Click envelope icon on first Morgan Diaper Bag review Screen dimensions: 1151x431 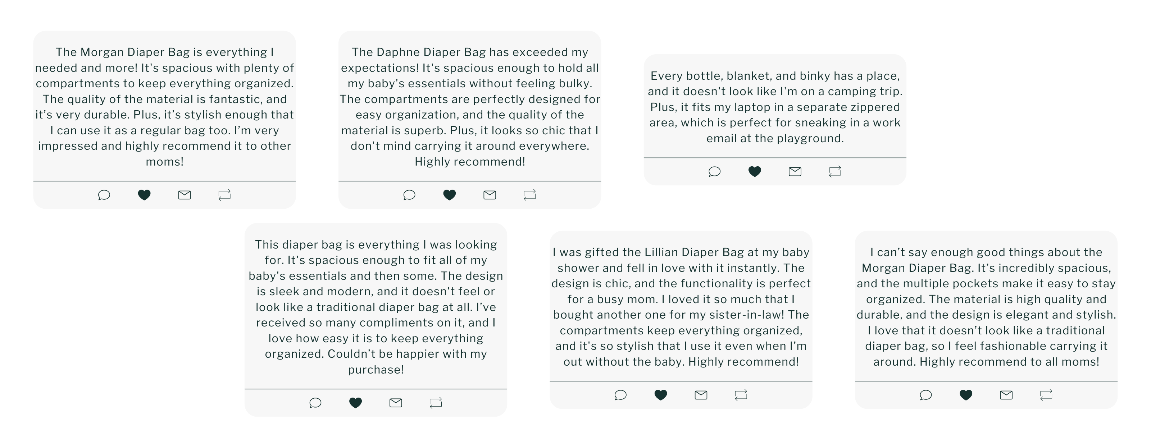[185, 195]
